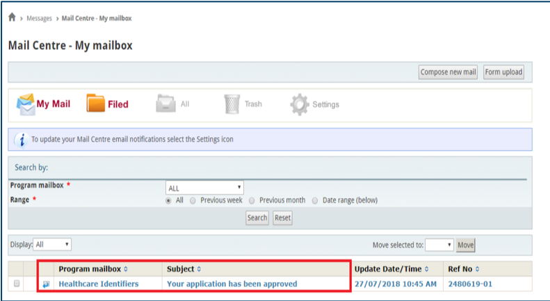
Task: Click Compose new mail button
Action: (x=448, y=72)
